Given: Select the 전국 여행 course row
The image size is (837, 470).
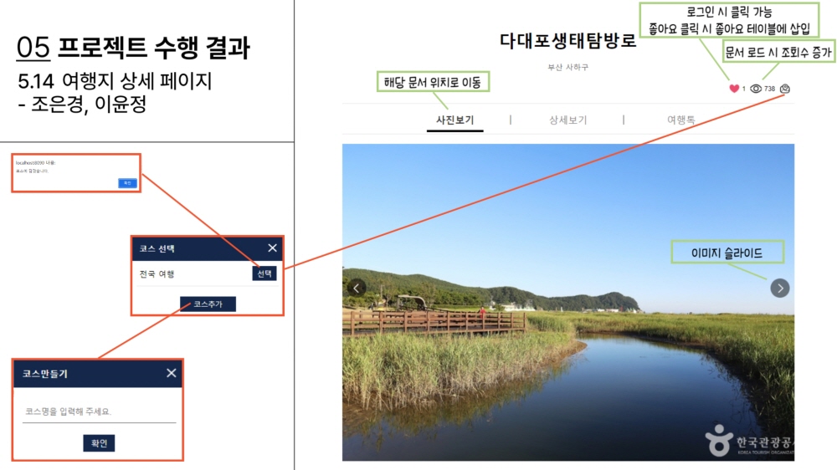Looking at the screenshot, I should tap(207, 273).
